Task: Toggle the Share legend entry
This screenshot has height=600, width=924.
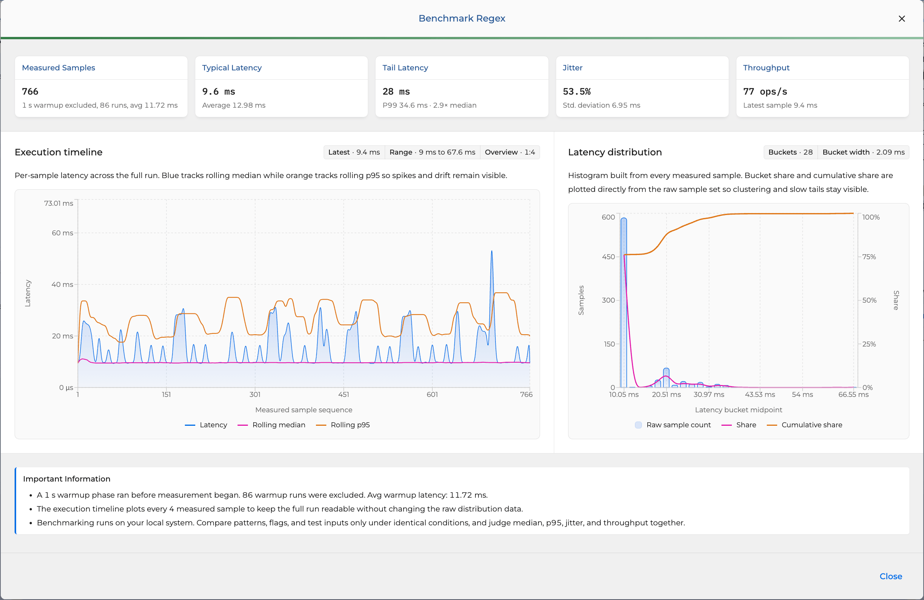Action: [738, 425]
